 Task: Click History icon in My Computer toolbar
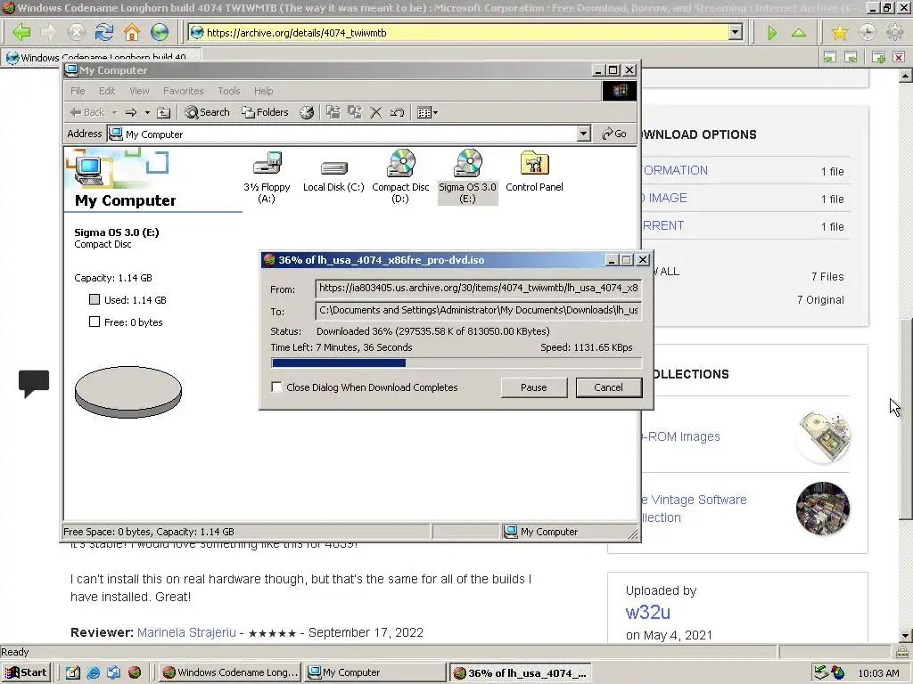click(307, 112)
